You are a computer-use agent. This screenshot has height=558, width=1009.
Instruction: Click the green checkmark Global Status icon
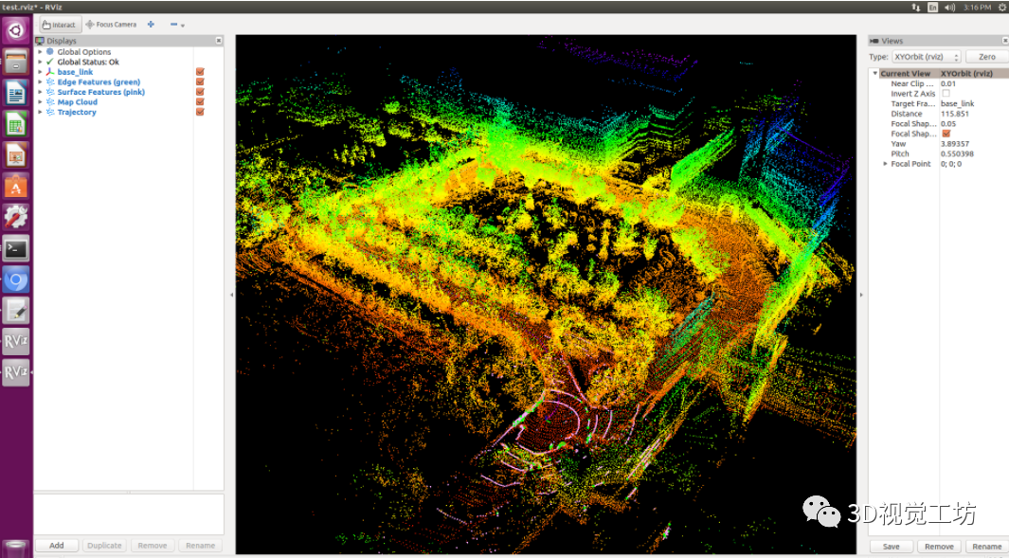[x=50, y=62]
